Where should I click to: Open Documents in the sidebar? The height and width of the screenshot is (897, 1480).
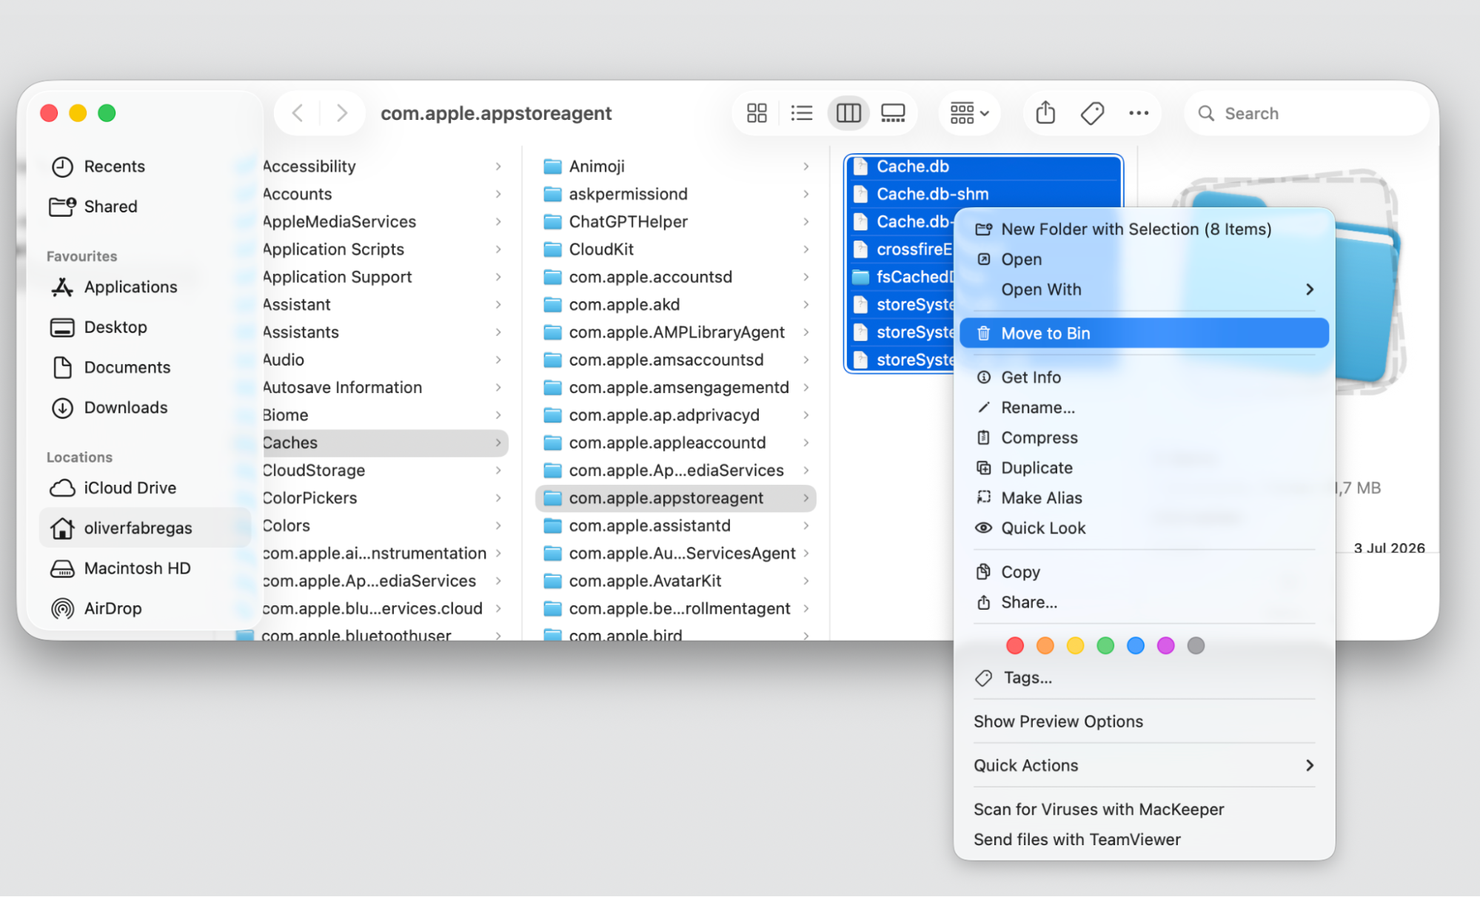(x=145, y=367)
